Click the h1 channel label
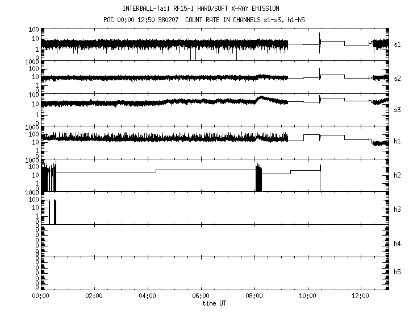The width and height of the screenshot is (409, 313). 398,141
